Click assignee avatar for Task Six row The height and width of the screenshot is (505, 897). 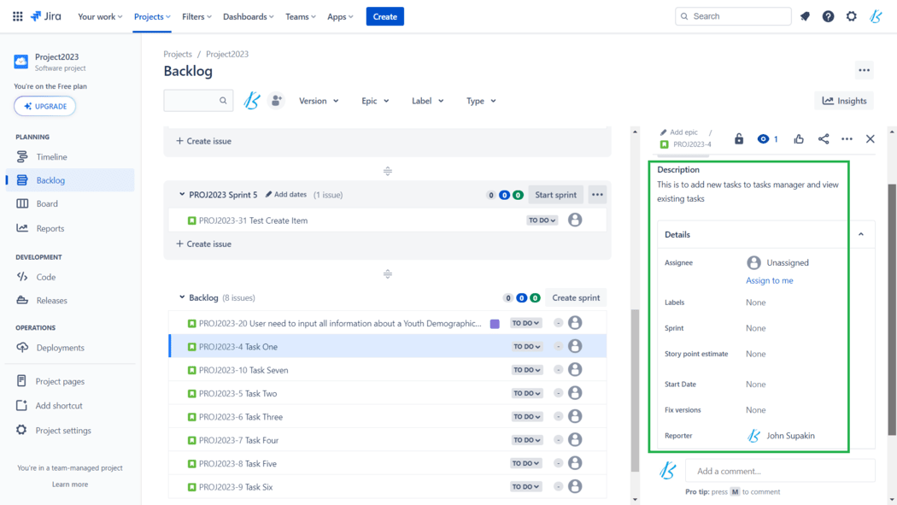575,486
